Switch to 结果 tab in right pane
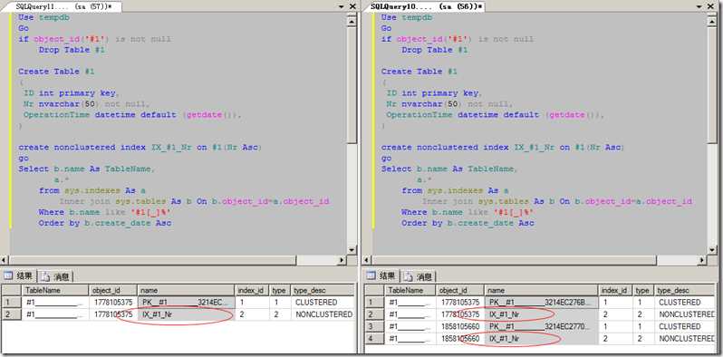Screen dimensions: 723x357 tap(381, 275)
